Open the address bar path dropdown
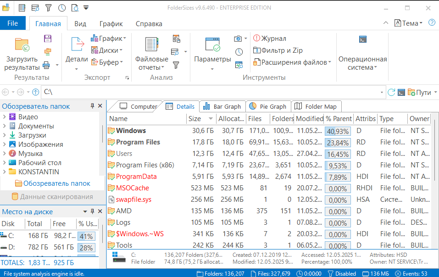This screenshot has width=439, height=277. 382,92
